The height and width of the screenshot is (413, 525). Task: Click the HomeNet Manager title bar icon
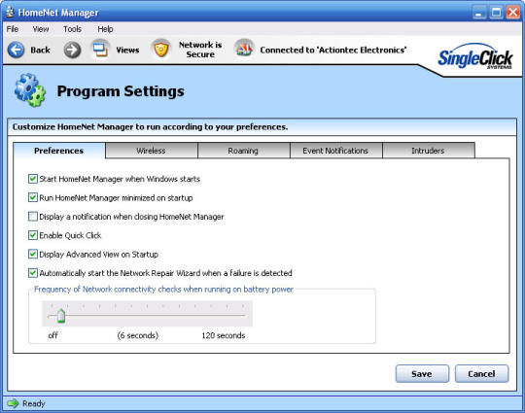10,13
